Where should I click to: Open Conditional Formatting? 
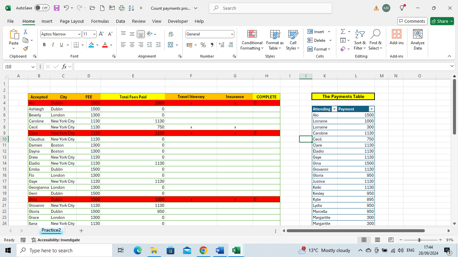[x=252, y=40]
